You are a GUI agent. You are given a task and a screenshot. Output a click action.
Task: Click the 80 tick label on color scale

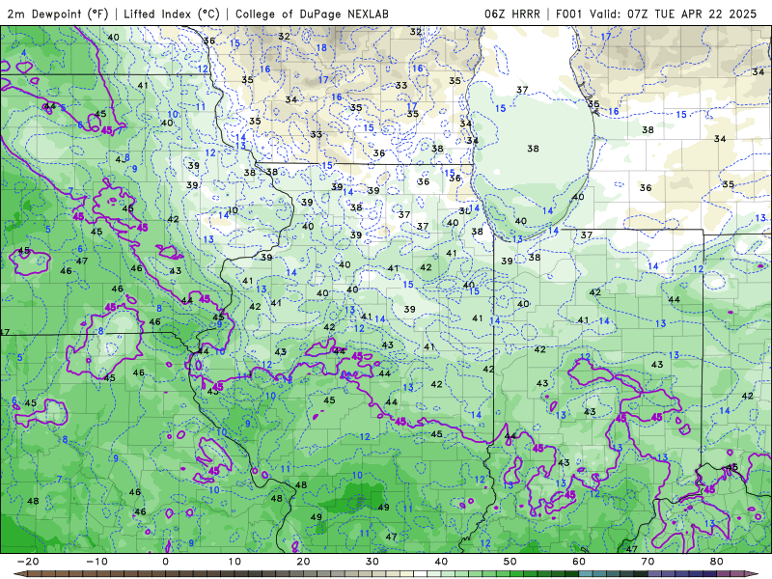click(717, 562)
